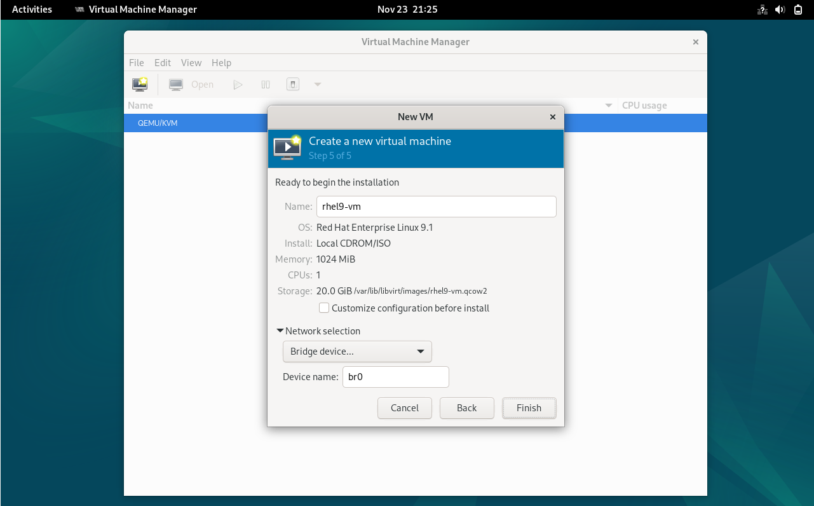The image size is (814, 506).
Task: Click the Open console monitor icon
Action: click(x=176, y=85)
